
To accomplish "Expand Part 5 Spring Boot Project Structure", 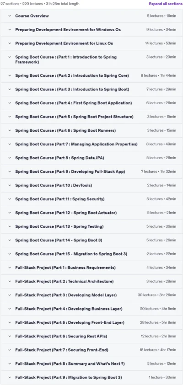I will (x=91, y=117).
